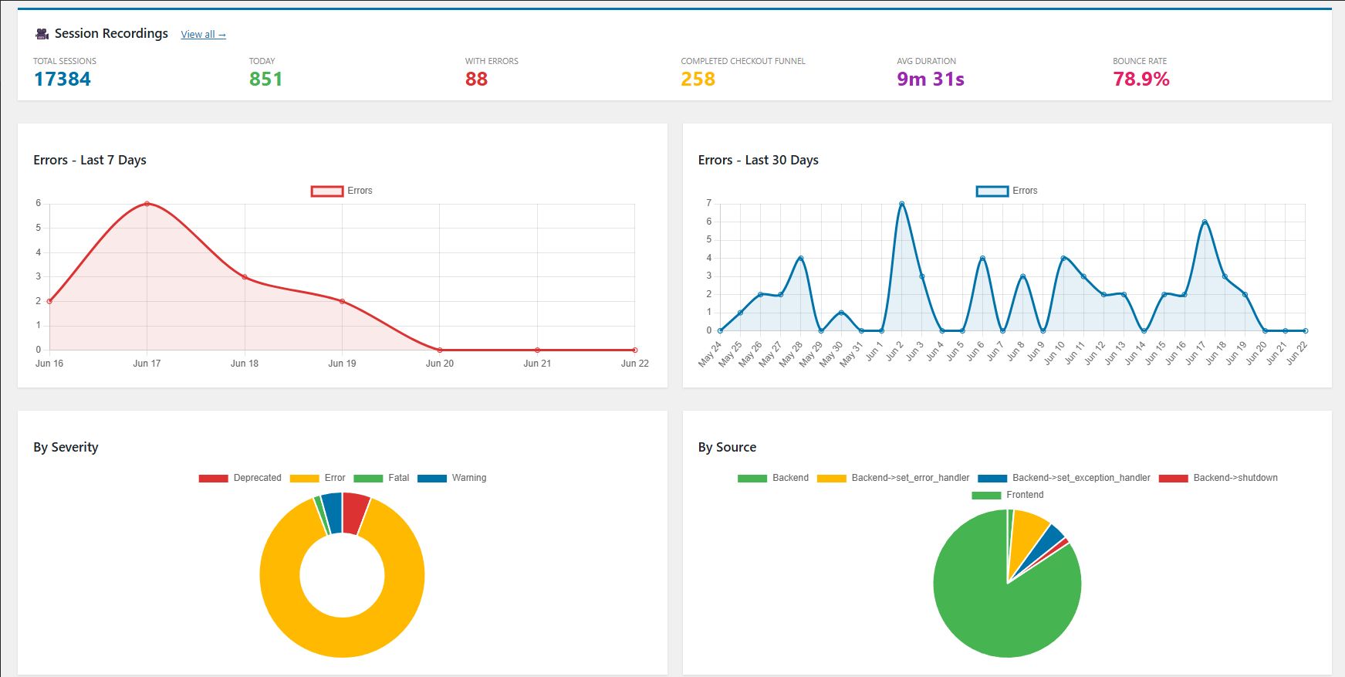Toggle the Backend source legend swatch
1345x677 pixels.
click(752, 478)
